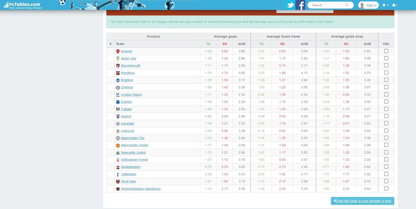Click the Arsenal club crest
Viewport: 416px width, 209px height.
tap(118, 51)
